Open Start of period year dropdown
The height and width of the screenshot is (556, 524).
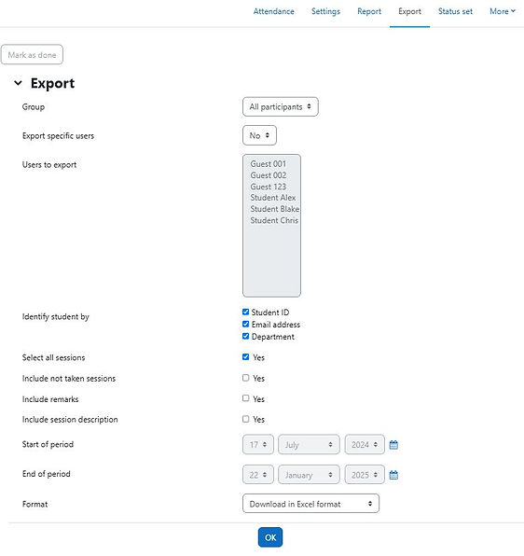[x=365, y=444]
